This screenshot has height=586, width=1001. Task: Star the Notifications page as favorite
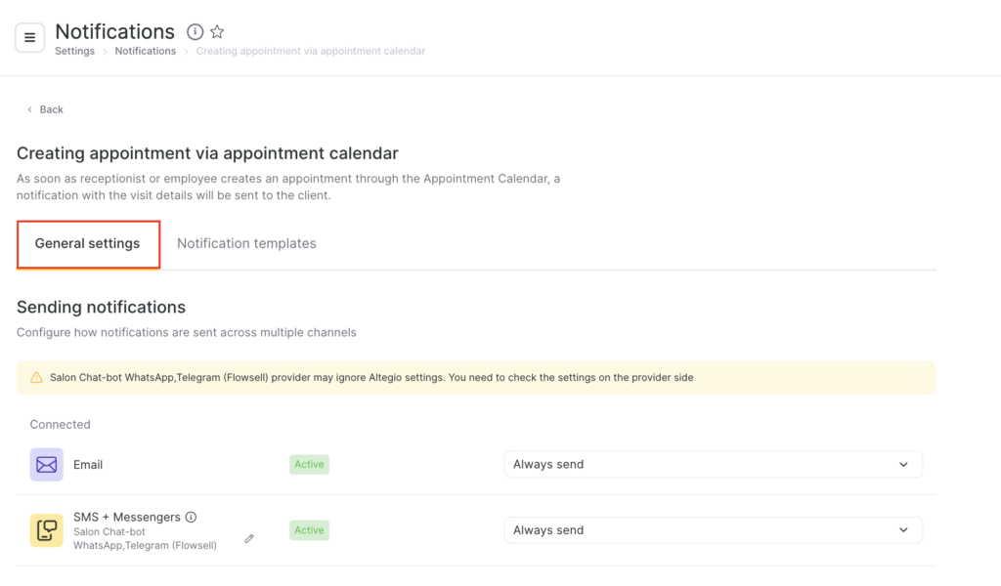(217, 32)
